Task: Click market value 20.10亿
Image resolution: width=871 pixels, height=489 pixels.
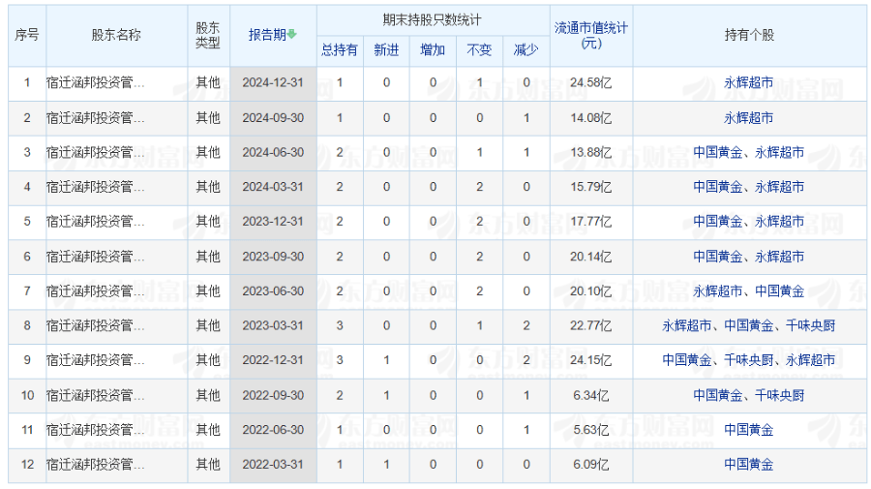Action: [x=591, y=290]
